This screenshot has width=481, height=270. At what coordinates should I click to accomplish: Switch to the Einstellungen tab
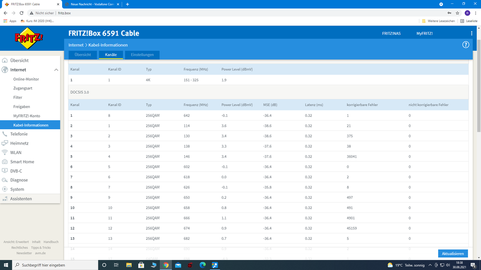pos(142,55)
